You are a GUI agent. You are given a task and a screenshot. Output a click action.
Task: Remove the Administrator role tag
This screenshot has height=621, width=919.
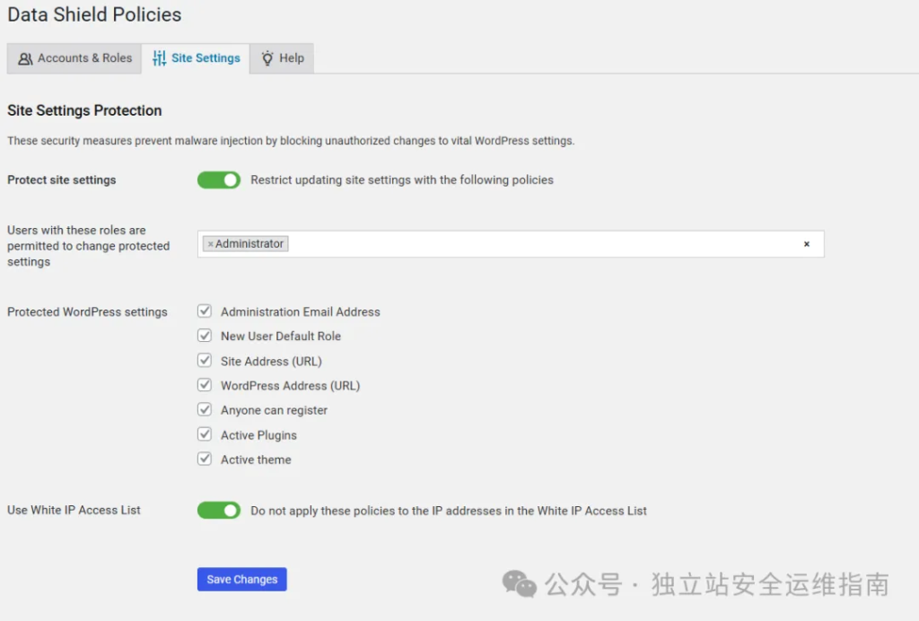[x=210, y=244]
